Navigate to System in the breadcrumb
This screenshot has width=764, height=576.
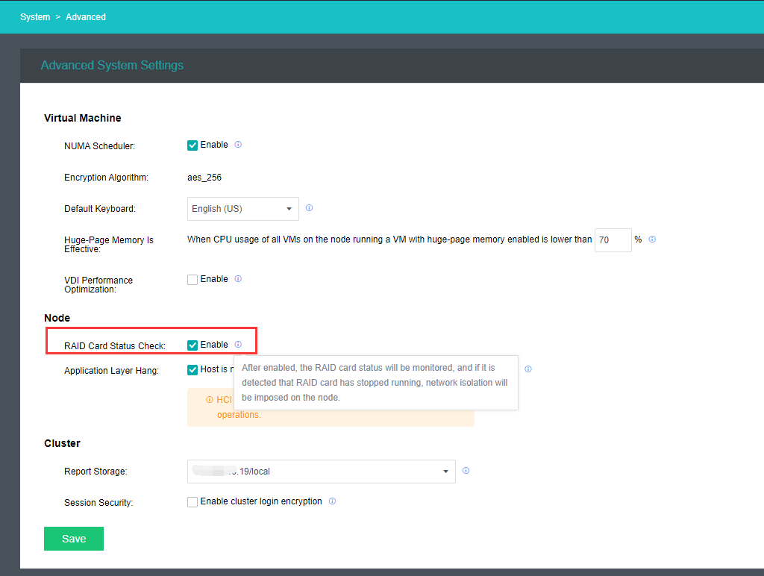click(34, 16)
